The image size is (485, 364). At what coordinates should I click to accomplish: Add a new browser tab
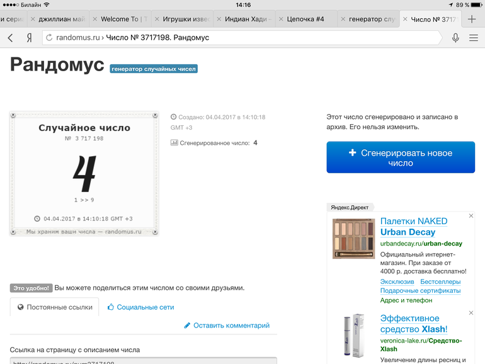click(x=472, y=19)
